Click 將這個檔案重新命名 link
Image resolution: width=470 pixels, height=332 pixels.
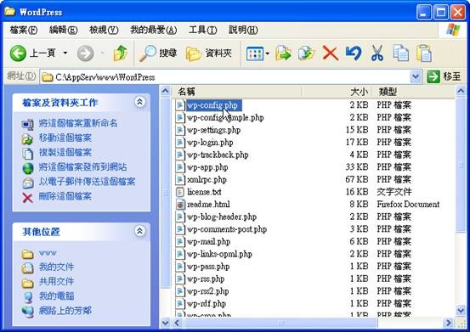click(78, 123)
